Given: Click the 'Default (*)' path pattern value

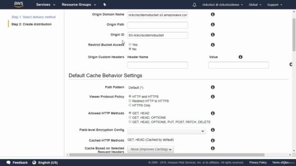Looking at the screenshot, I should click(136, 88).
